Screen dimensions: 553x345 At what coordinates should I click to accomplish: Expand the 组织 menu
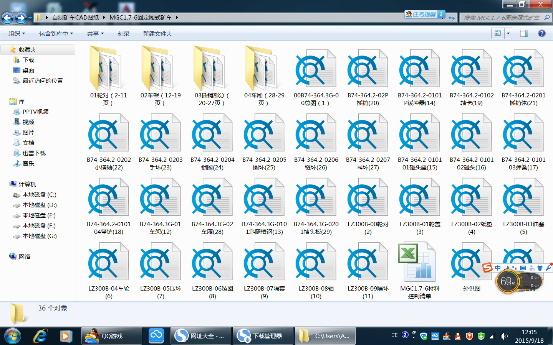coord(17,33)
